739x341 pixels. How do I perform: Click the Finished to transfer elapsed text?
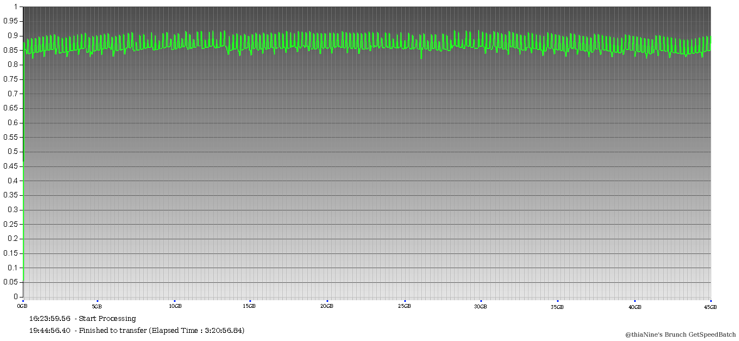pyautogui.click(x=137, y=331)
